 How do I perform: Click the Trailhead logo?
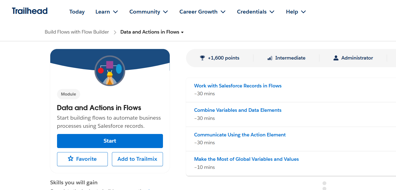(30, 11)
